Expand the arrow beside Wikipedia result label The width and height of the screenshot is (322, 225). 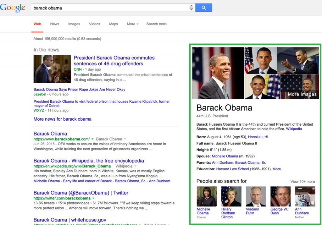click(135, 166)
